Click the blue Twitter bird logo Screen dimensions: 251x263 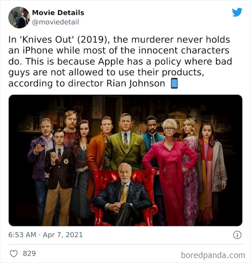237,12
